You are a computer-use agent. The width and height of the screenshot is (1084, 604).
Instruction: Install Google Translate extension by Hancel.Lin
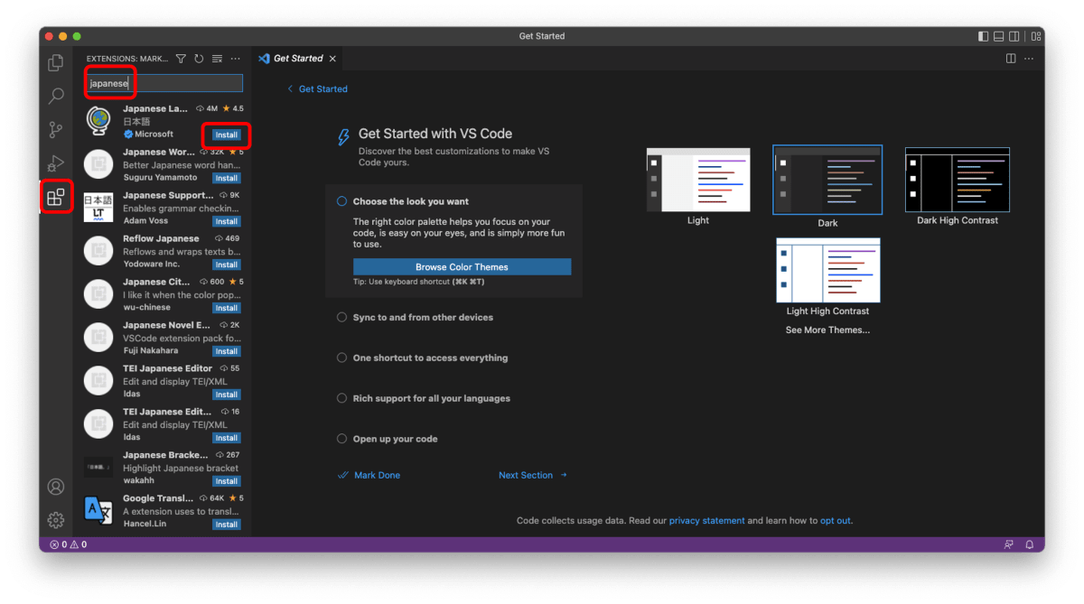tap(226, 525)
